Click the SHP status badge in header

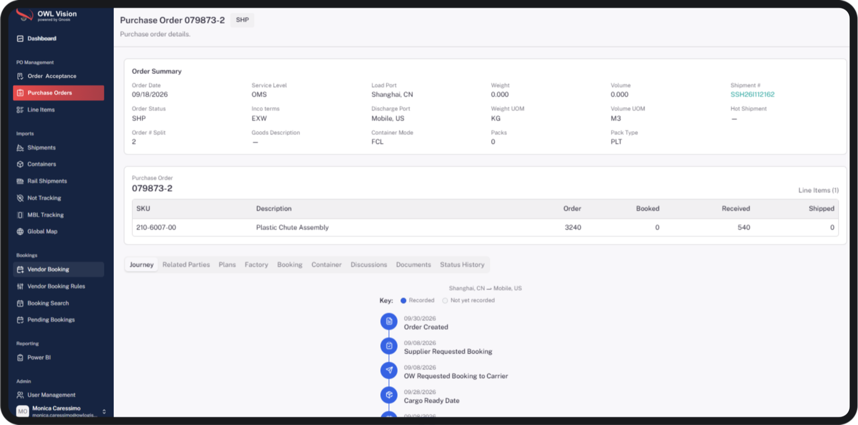pyautogui.click(x=242, y=20)
